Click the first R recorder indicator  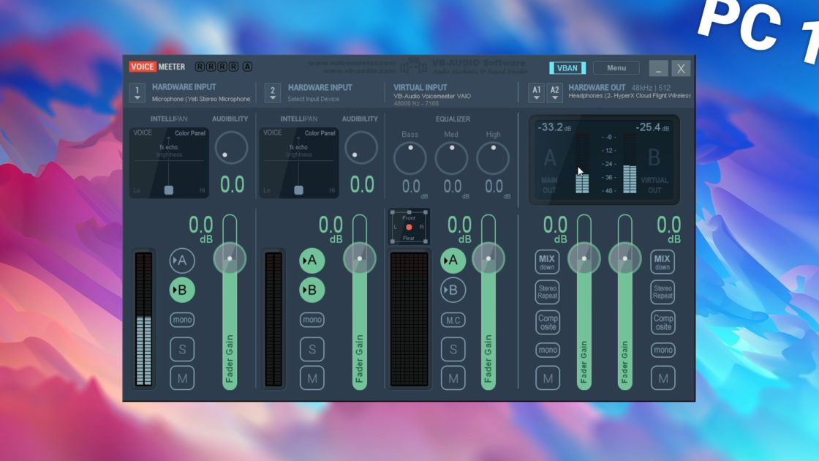(200, 67)
